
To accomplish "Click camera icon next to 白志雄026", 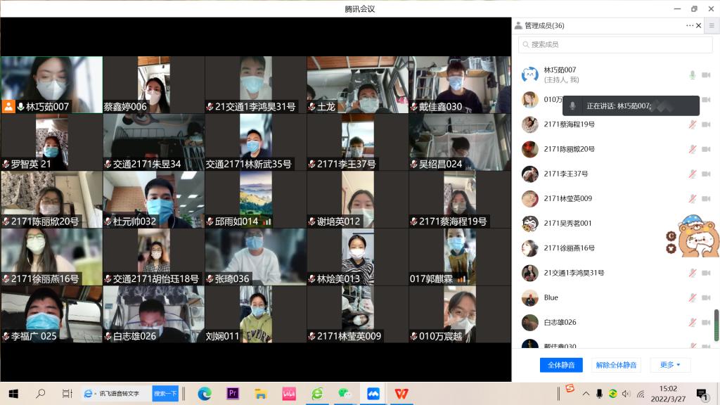I will click(705, 322).
